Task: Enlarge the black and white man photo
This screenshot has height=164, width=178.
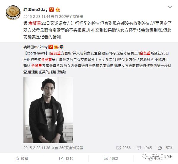Action: coord(48,110)
